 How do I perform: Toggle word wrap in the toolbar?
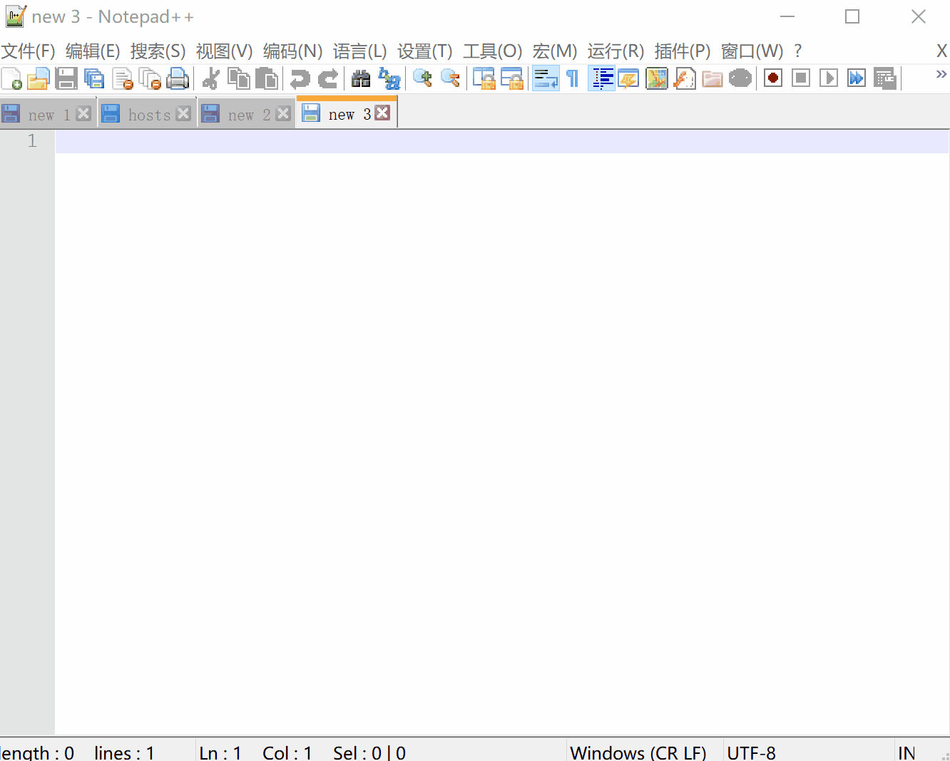pos(546,78)
